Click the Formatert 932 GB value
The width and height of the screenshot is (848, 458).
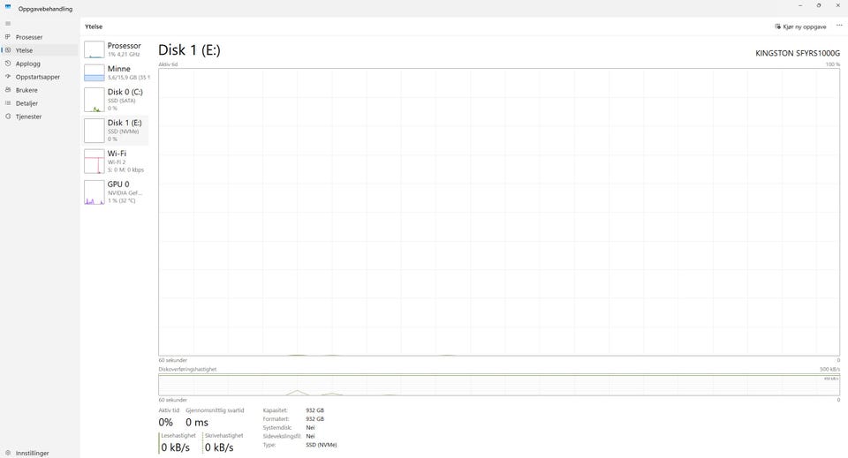coord(314,419)
